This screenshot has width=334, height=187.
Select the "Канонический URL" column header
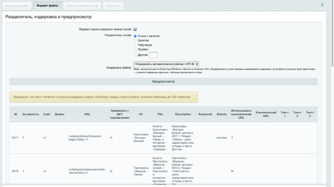tap(266, 114)
